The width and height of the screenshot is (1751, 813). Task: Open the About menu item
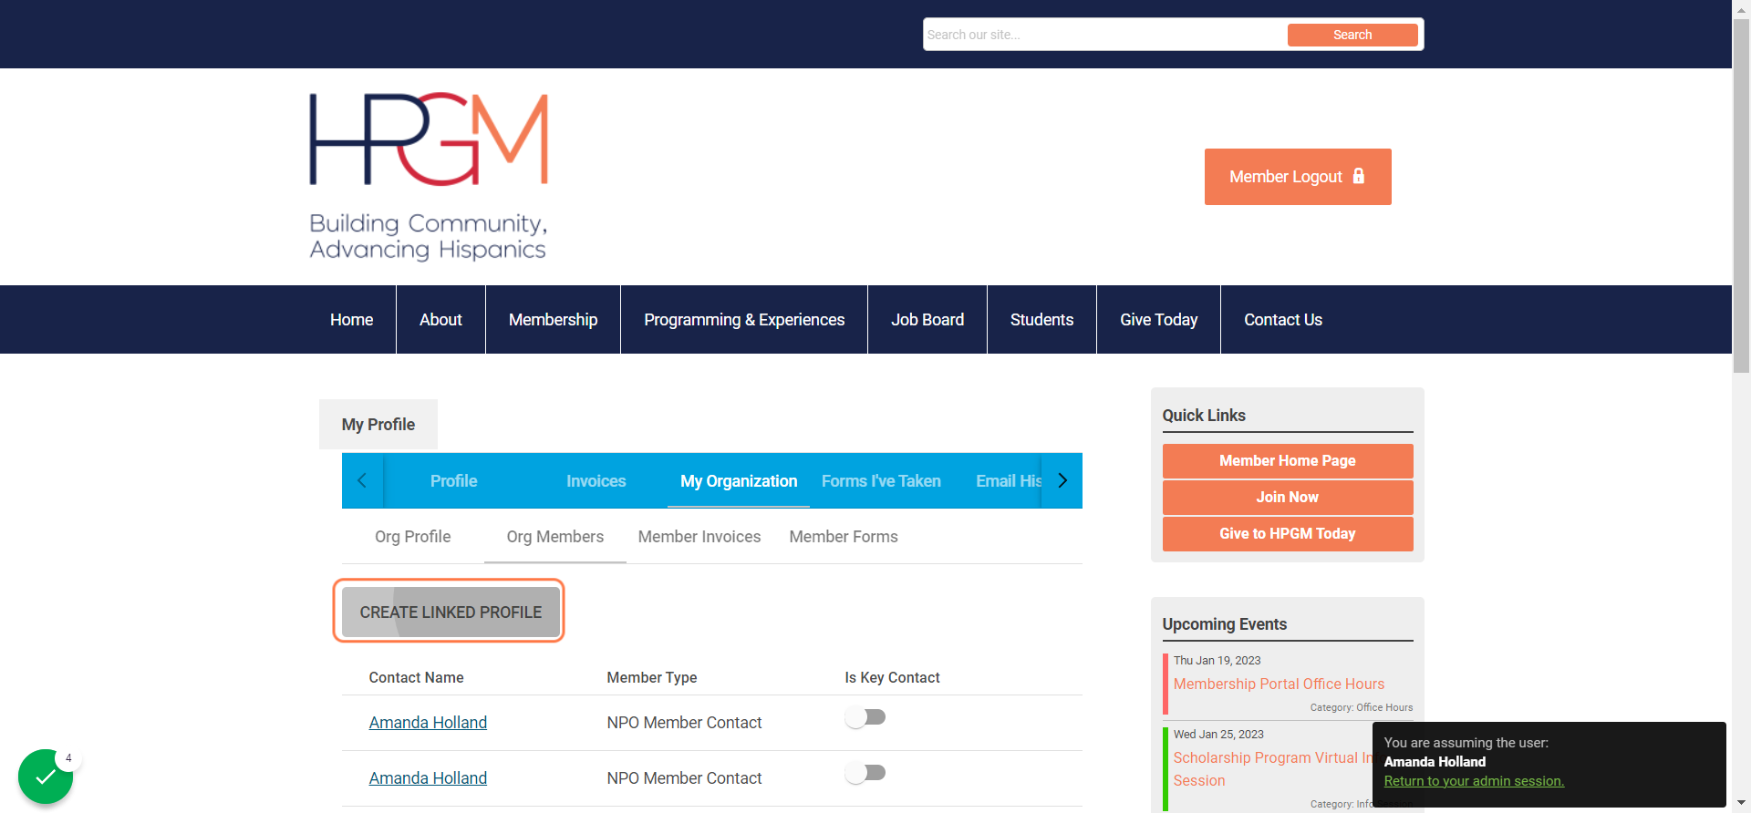[440, 320]
